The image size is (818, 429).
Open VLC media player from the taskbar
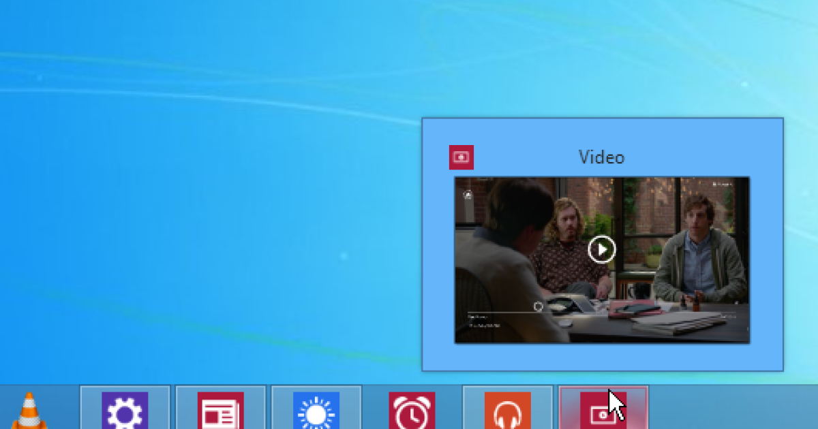28,412
